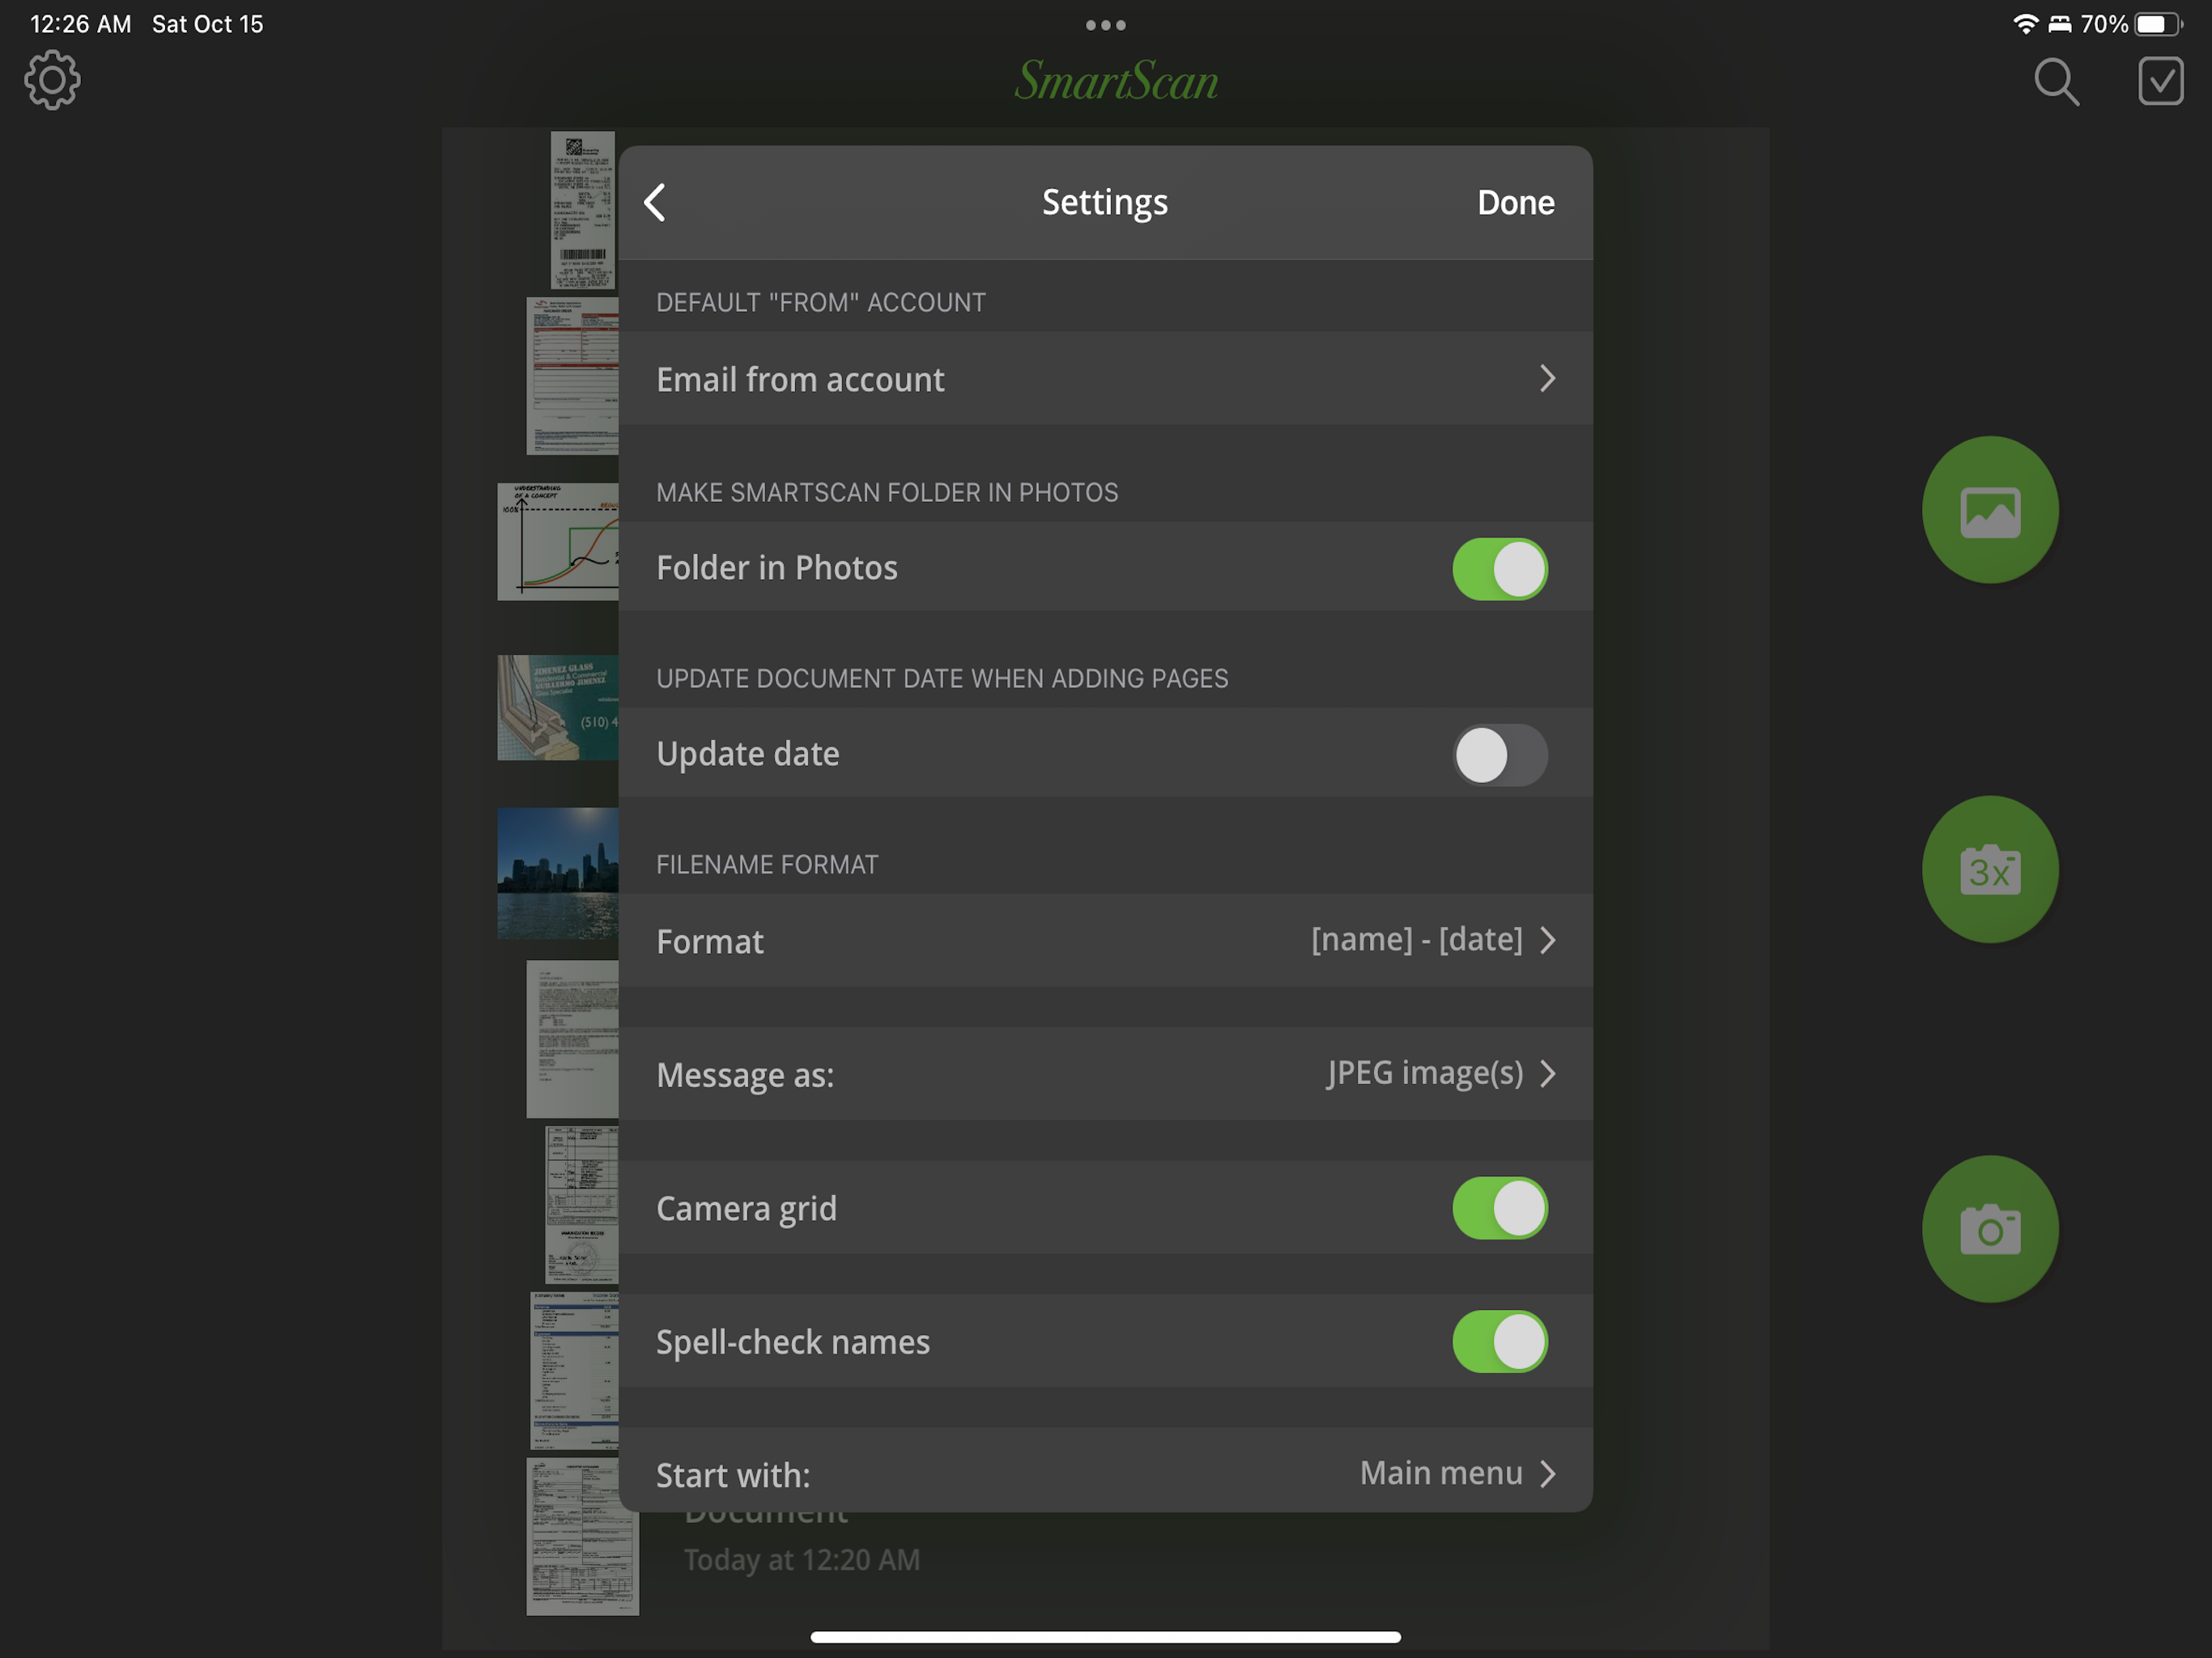Tap the search magnifier icon

coord(2056,81)
